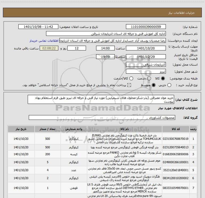Viewport: 205px width, 198px height.
Task: Click the واحد شمارش column header
Action: (74, 129)
